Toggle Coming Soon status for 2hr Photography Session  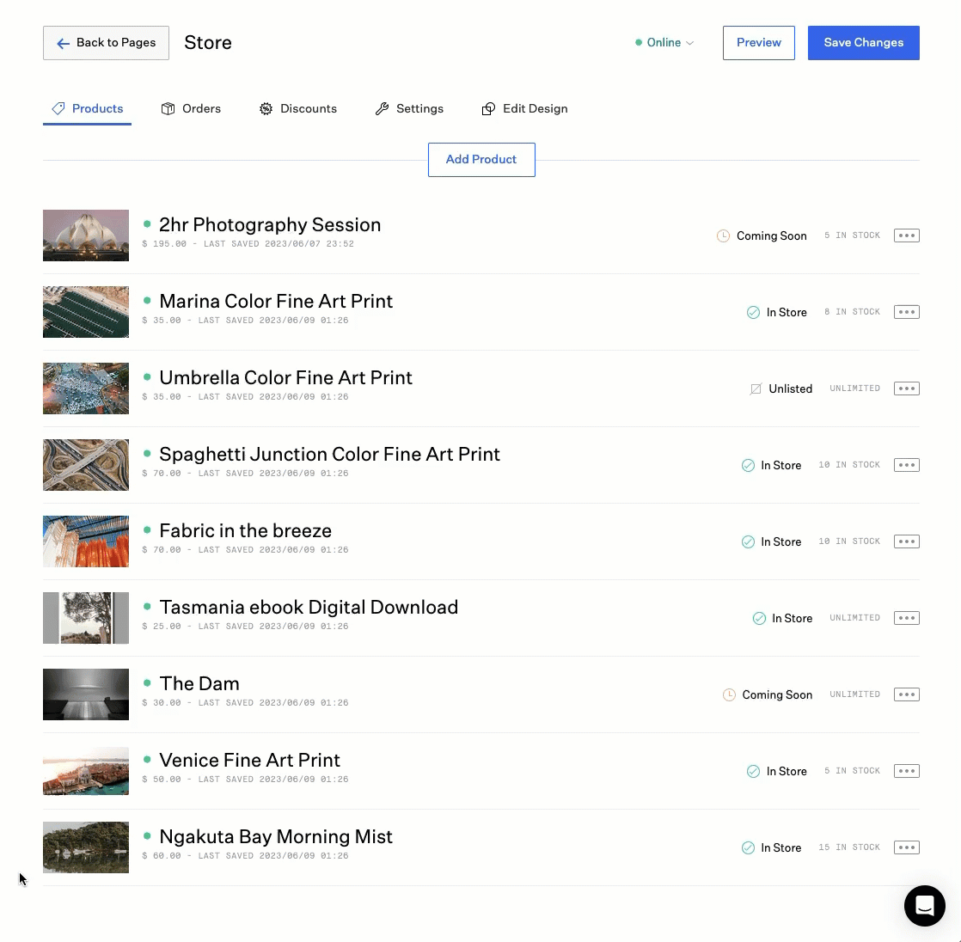coord(762,235)
